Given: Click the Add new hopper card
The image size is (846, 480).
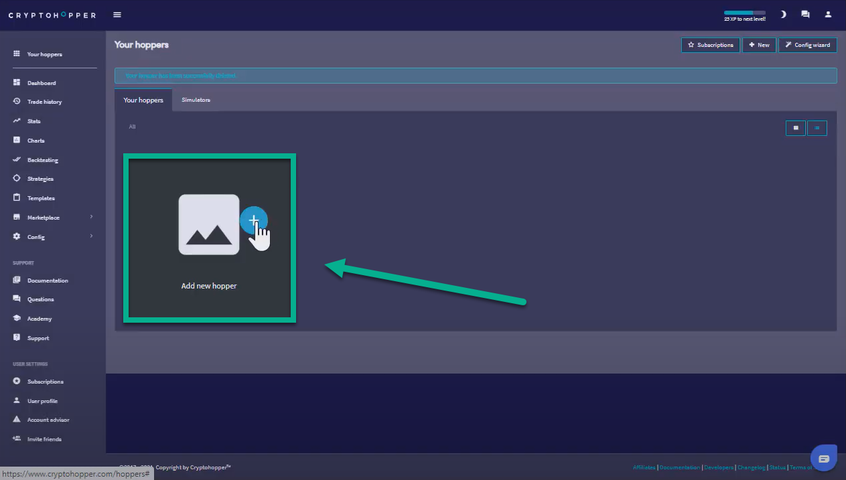Looking at the screenshot, I should point(209,238).
